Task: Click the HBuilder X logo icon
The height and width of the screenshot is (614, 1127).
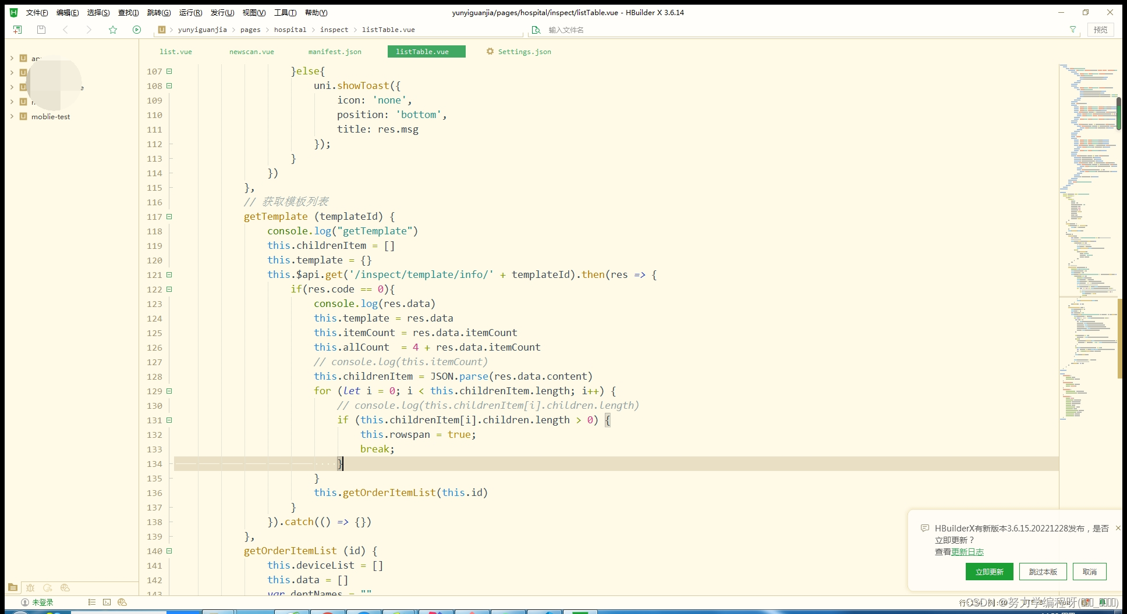Action: (x=14, y=12)
